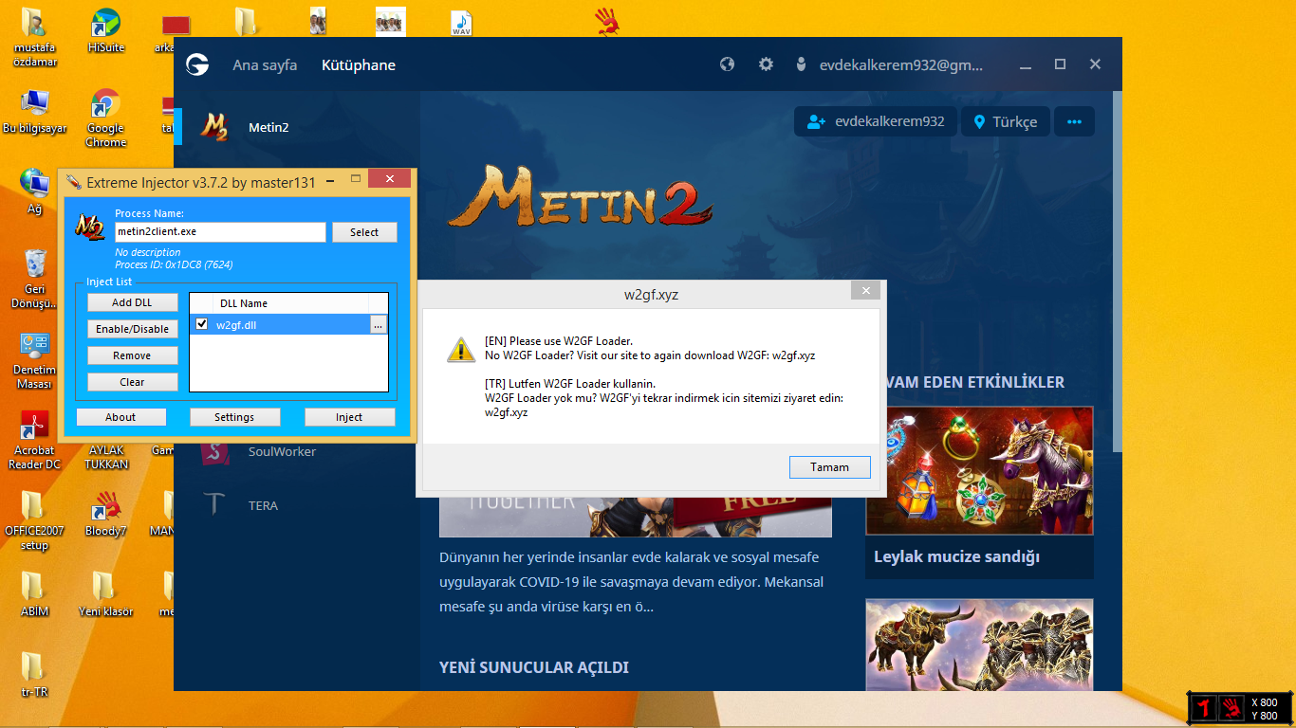Click the Gameforge window vertical scrollbar
This screenshot has height=728, width=1296.
click(x=1117, y=270)
